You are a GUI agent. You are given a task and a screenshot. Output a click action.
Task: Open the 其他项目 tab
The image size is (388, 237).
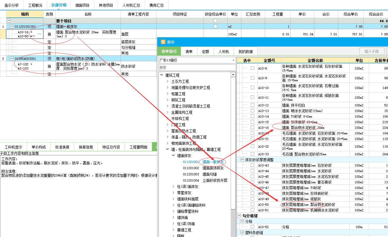(106, 5)
